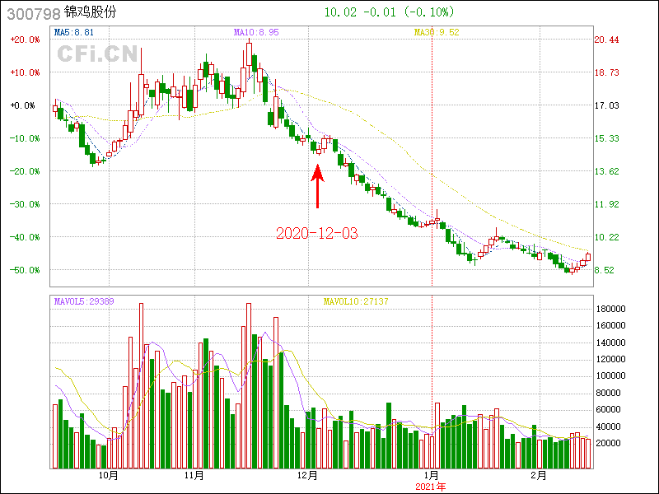659x494 pixels.
Task: Click the CFi.CN watermark logo
Action: (x=96, y=54)
